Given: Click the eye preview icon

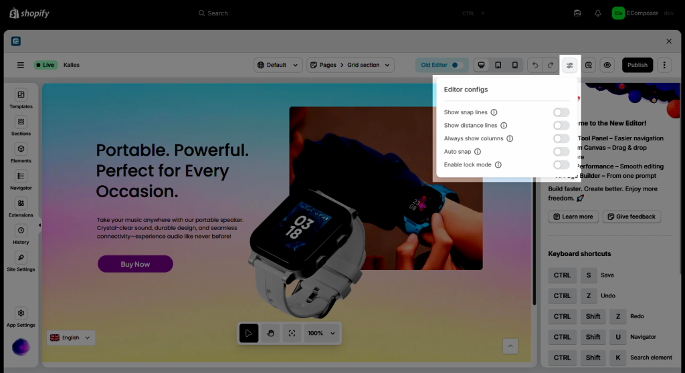Looking at the screenshot, I should click(607, 65).
